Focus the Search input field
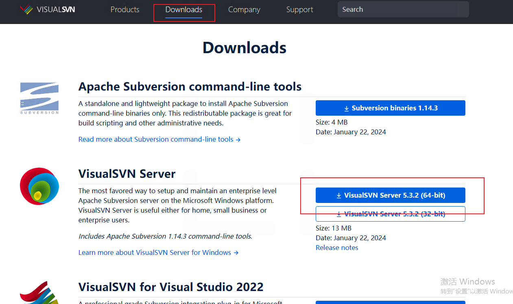The image size is (513, 304). coord(403,9)
